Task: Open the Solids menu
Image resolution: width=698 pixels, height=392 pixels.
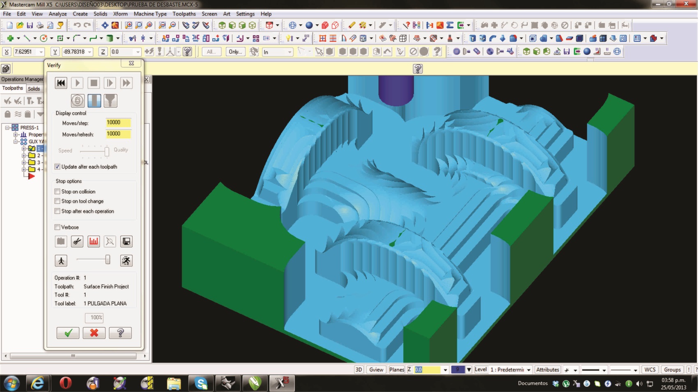Action: point(100,14)
